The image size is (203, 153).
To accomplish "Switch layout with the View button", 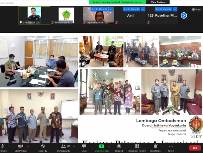I will [x=196, y=10].
